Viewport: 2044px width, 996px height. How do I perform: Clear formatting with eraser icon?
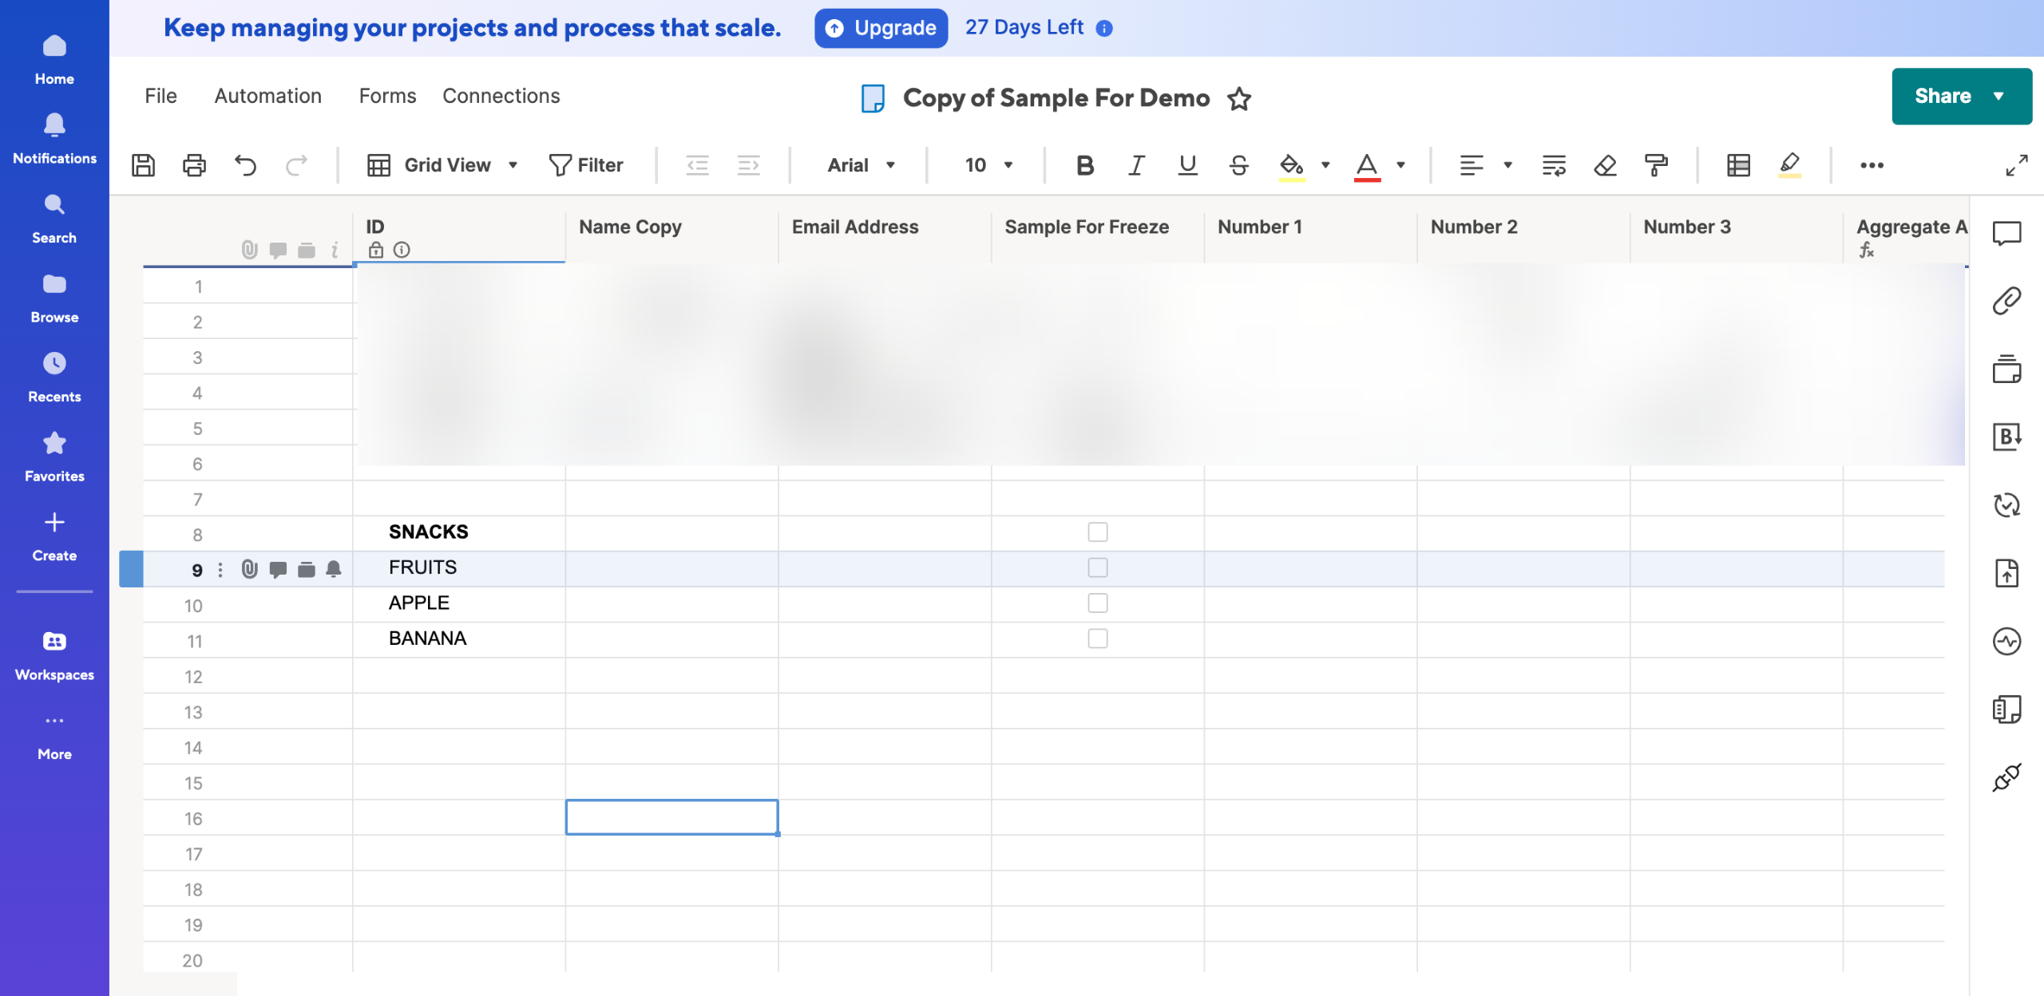point(1605,165)
